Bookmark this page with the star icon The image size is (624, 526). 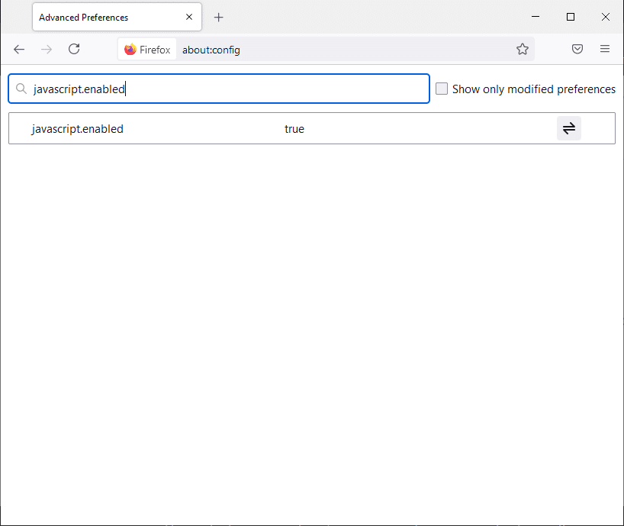point(523,49)
